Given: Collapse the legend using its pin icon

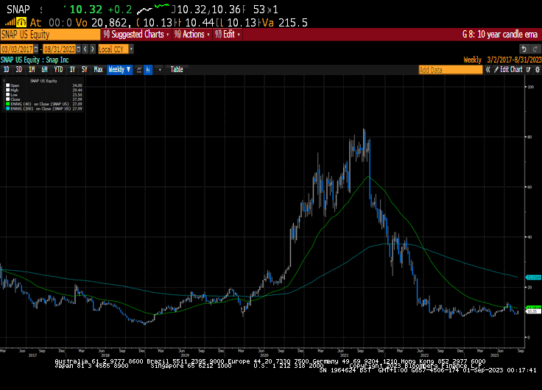Looking at the screenshot, I should click(4, 80).
